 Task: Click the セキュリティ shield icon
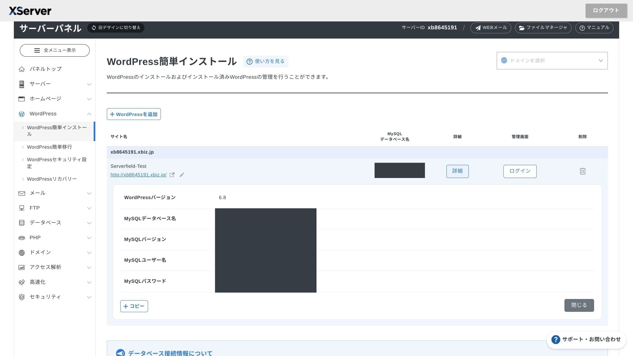coord(22,297)
